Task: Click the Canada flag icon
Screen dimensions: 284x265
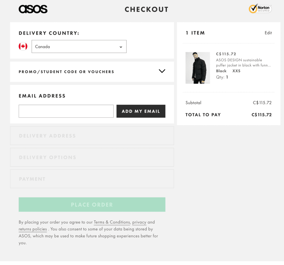Action: [23, 46]
